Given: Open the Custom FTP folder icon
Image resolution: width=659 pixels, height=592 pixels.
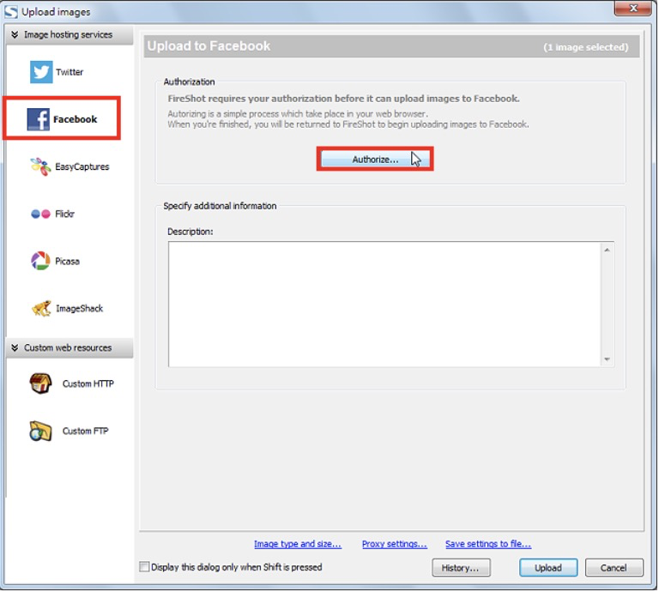Looking at the screenshot, I should pyautogui.click(x=41, y=431).
